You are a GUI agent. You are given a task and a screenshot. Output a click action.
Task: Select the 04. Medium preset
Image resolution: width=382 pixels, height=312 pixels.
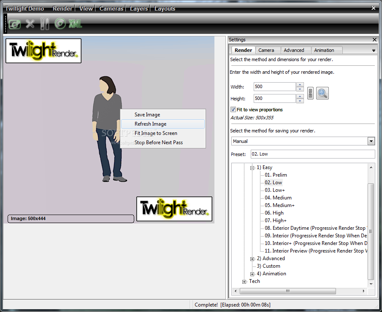tap(278, 198)
